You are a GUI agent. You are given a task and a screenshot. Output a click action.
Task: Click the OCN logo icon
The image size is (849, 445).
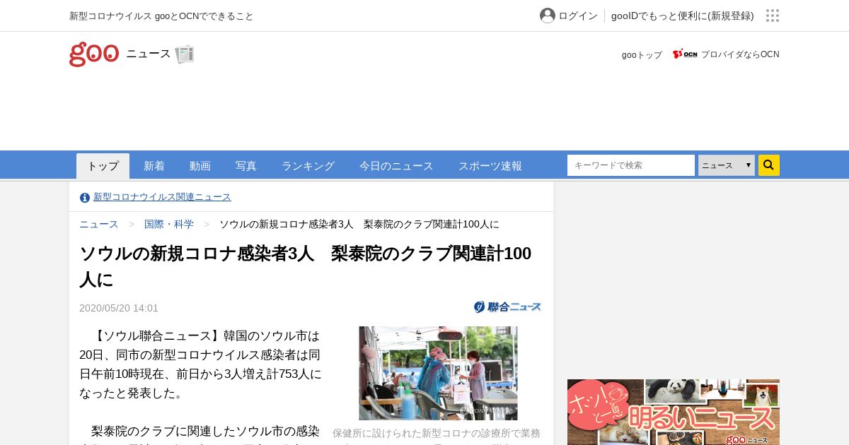coord(685,54)
